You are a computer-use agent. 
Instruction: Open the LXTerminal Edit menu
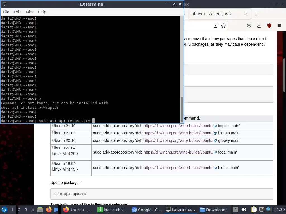(x=17, y=12)
